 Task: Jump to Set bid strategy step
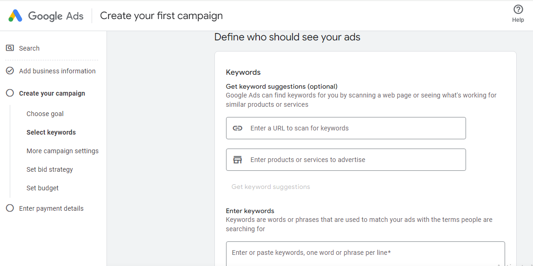pyautogui.click(x=50, y=169)
